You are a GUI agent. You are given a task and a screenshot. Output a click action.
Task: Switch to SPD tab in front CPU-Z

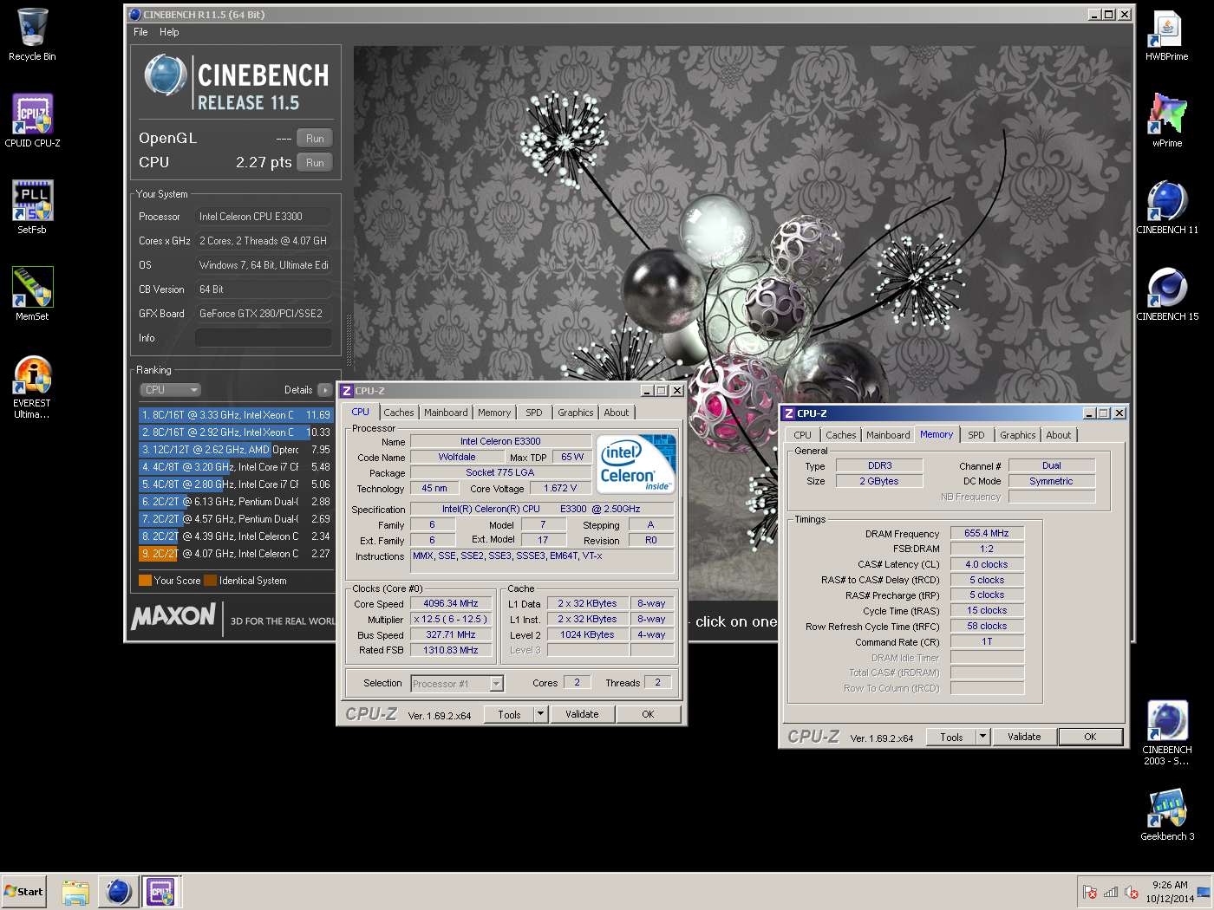click(x=534, y=413)
